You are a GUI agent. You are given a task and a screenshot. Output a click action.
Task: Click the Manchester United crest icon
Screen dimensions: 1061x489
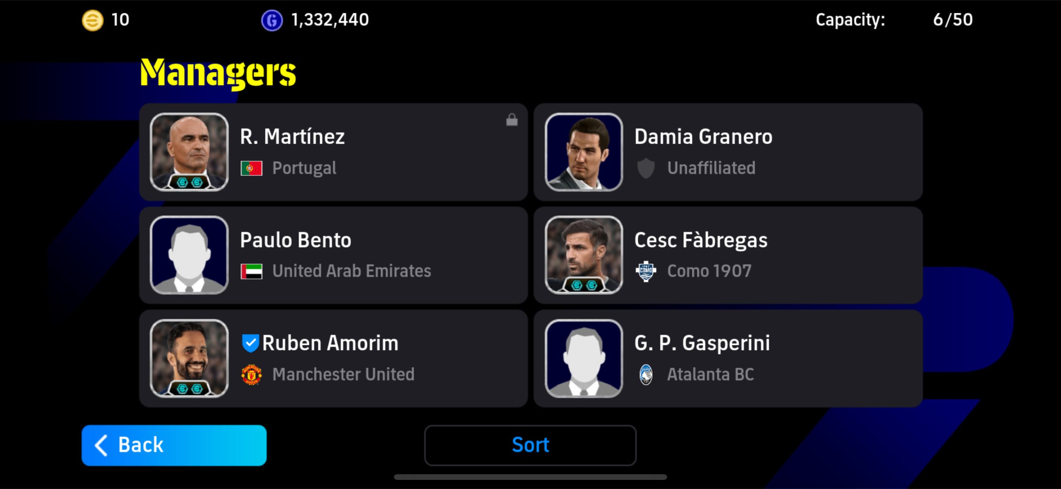tap(252, 374)
